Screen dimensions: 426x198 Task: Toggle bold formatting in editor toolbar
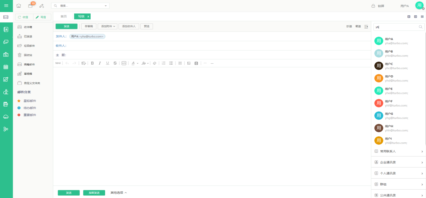click(92, 63)
